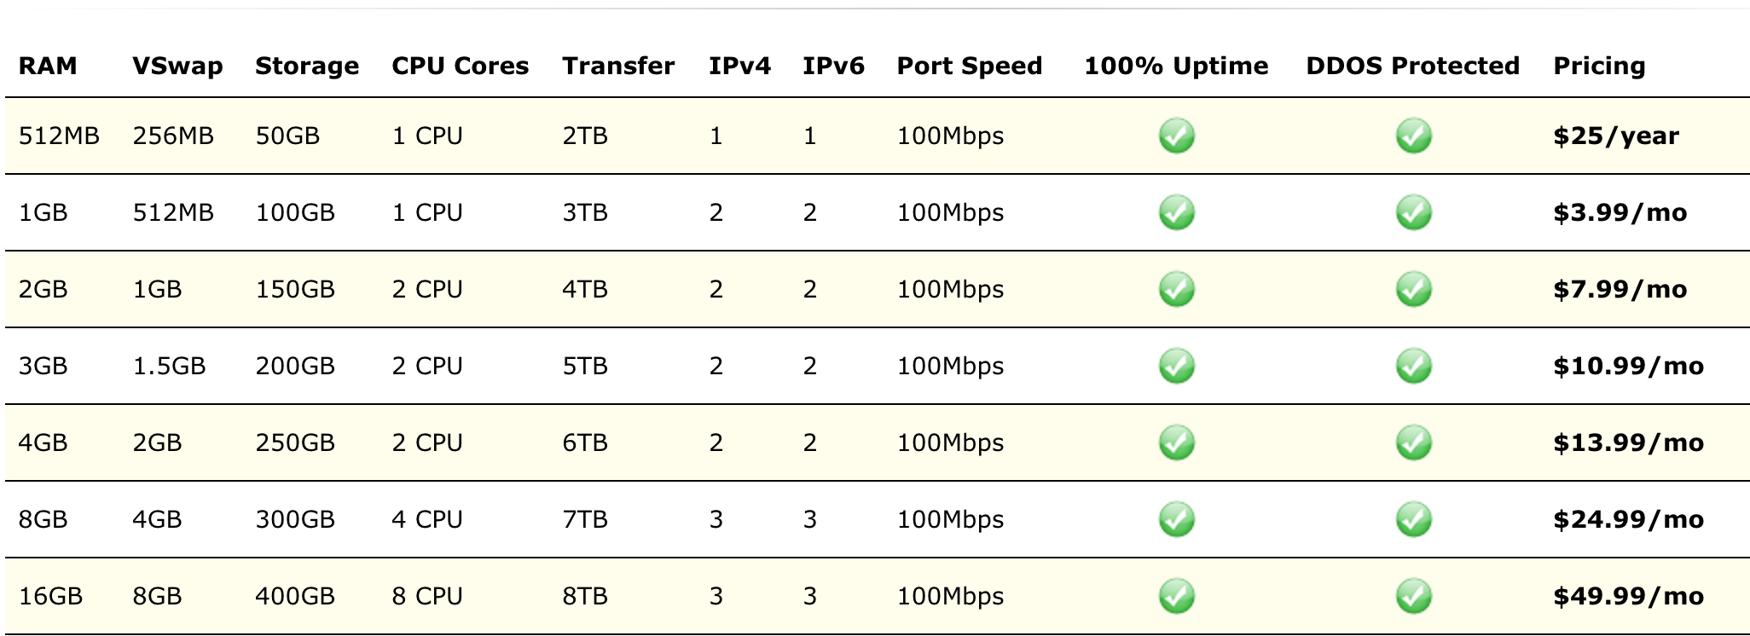Click the DDOS Protected column header

pyautogui.click(x=1412, y=66)
